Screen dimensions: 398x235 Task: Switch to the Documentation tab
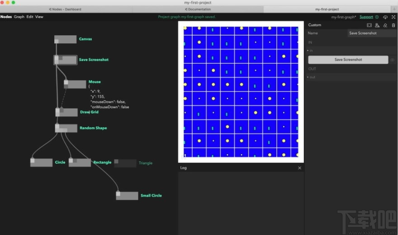(198, 9)
